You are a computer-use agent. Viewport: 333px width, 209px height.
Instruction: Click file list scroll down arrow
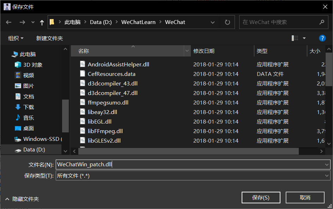[x=329, y=144]
